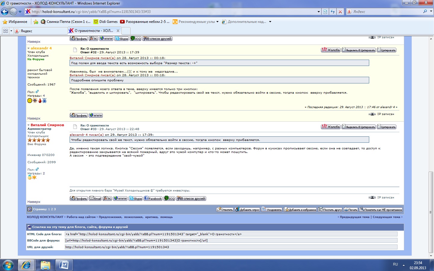Open Didi Games favorites bar link
The height and width of the screenshot is (271, 434).
click(105, 22)
